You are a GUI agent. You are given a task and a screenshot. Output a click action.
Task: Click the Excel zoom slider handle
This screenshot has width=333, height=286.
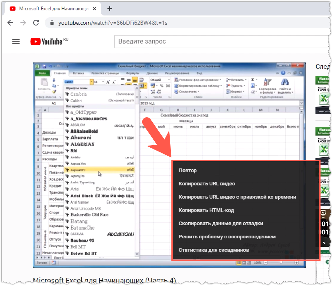[x=281, y=262]
